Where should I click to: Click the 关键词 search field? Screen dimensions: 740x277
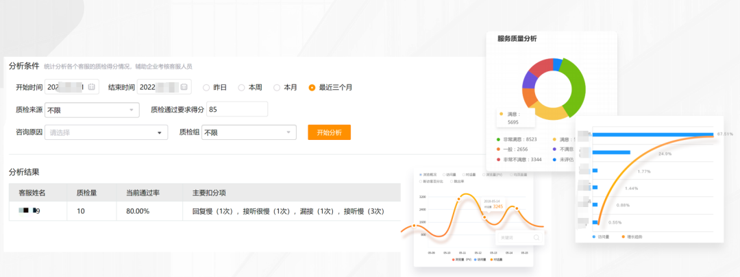click(x=519, y=238)
